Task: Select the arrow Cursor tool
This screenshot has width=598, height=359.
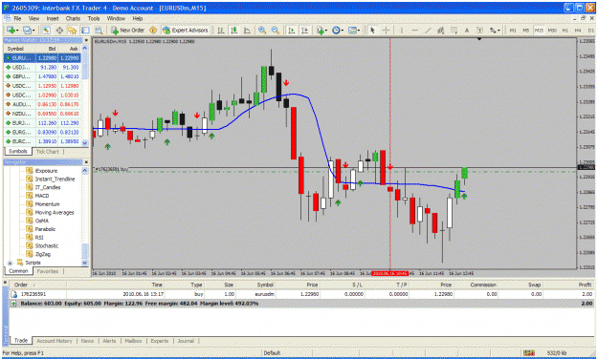Action: 372,30
